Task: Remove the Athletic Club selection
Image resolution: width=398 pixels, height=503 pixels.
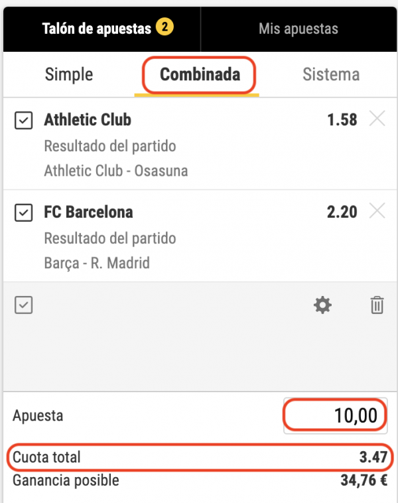Action: pyautogui.click(x=376, y=119)
